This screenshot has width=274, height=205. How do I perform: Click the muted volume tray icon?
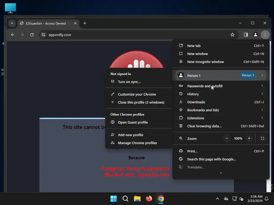(242, 199)
